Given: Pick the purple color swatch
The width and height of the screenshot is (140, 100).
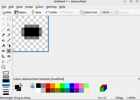Looking at the screenshot, I should [77, 90].
